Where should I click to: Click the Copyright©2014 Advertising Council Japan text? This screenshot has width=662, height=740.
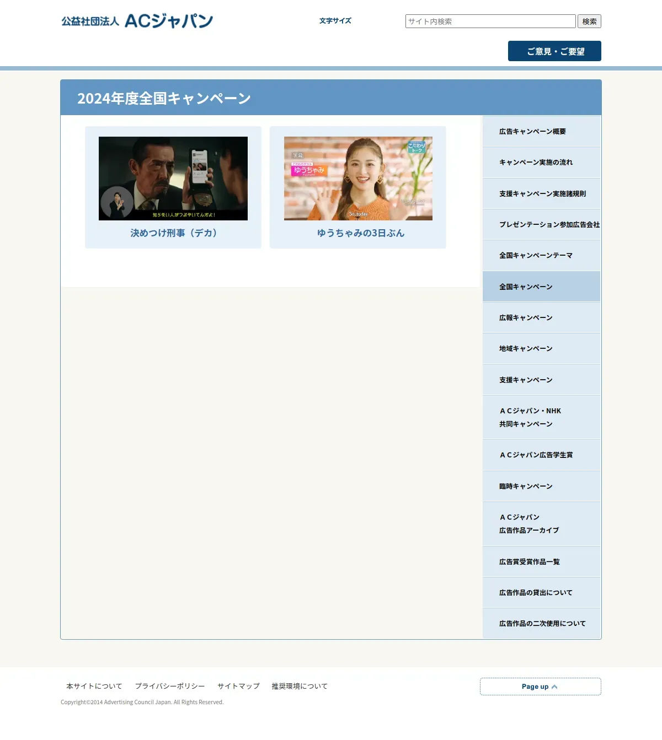[142, 702]
